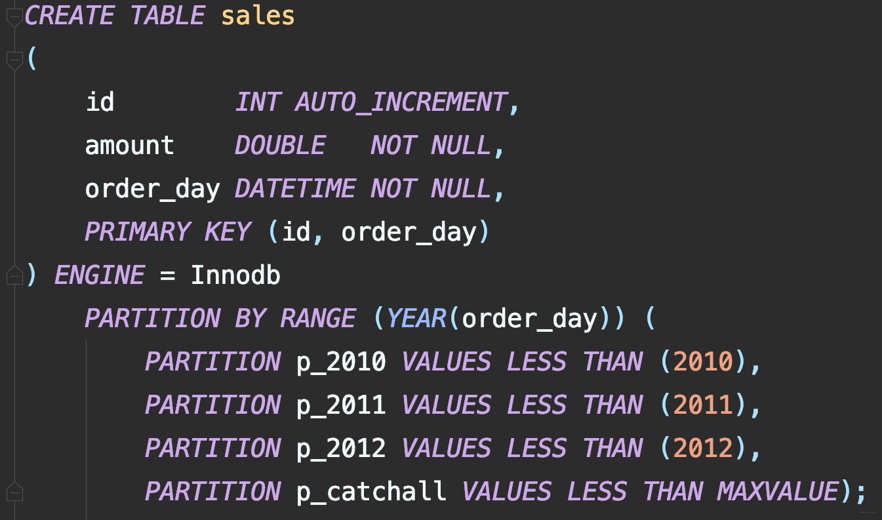
Task: Place cursor on the partition name p_2010
Action: pos(341,362)
